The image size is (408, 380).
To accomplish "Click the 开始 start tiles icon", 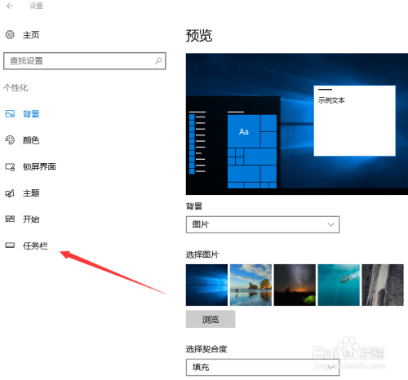I will [10, 219].
